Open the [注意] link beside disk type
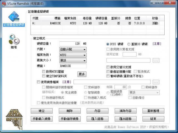 157,44
